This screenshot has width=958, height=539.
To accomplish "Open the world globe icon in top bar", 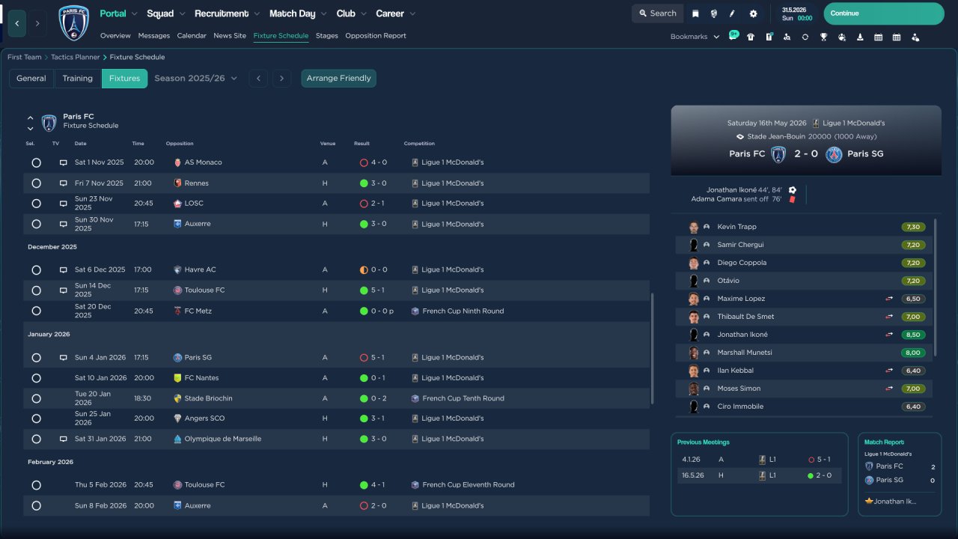I will 714,13.
